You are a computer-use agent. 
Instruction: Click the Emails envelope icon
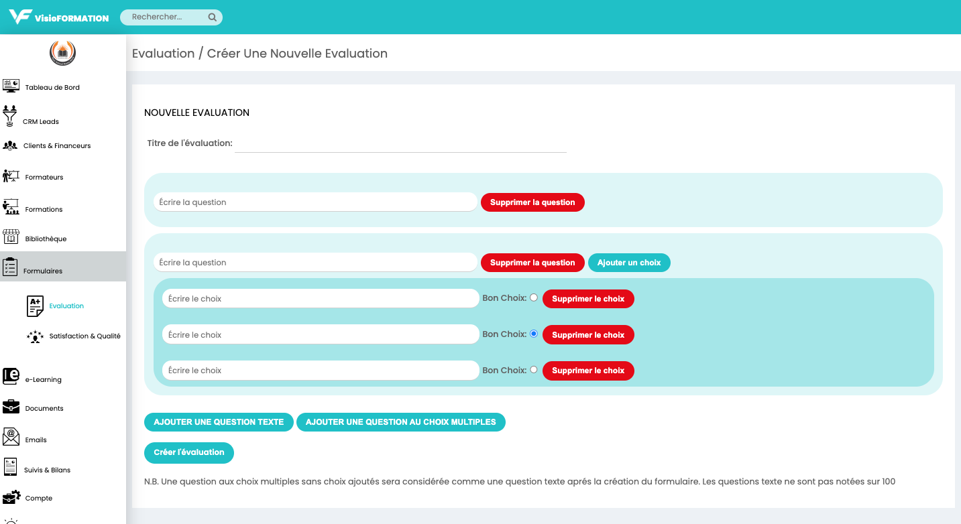[x=11, y=437]
